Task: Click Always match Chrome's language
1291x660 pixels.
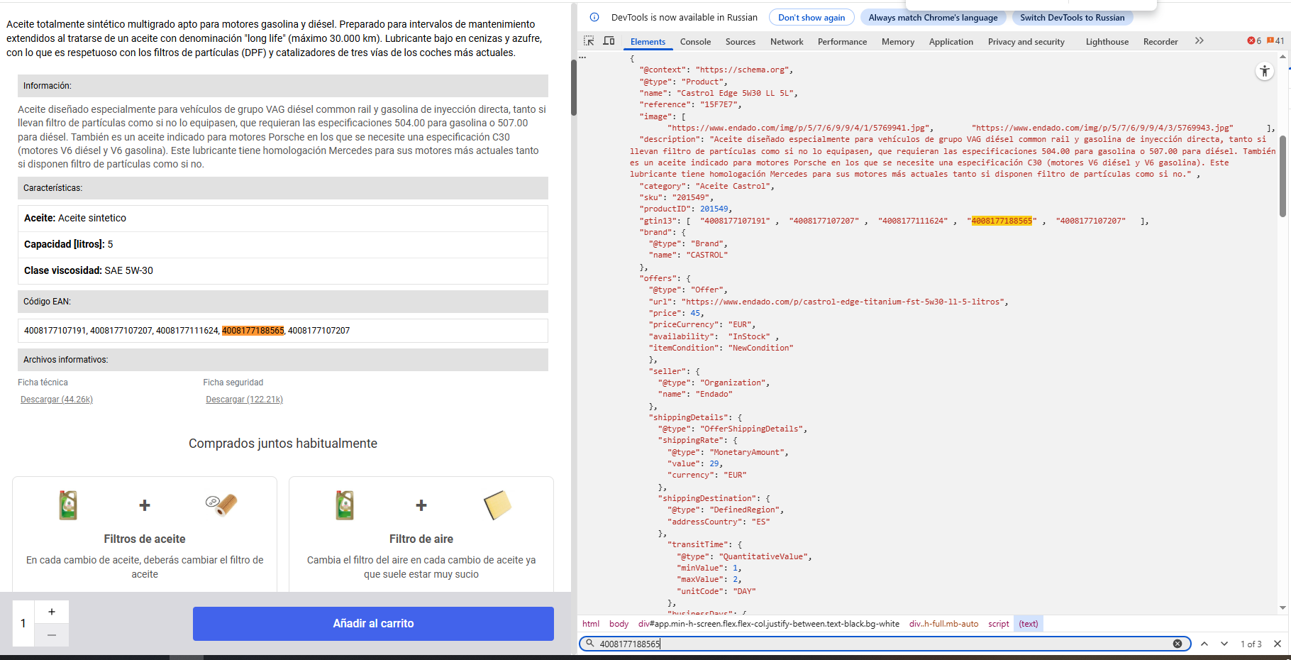Action: coord(933,18)
